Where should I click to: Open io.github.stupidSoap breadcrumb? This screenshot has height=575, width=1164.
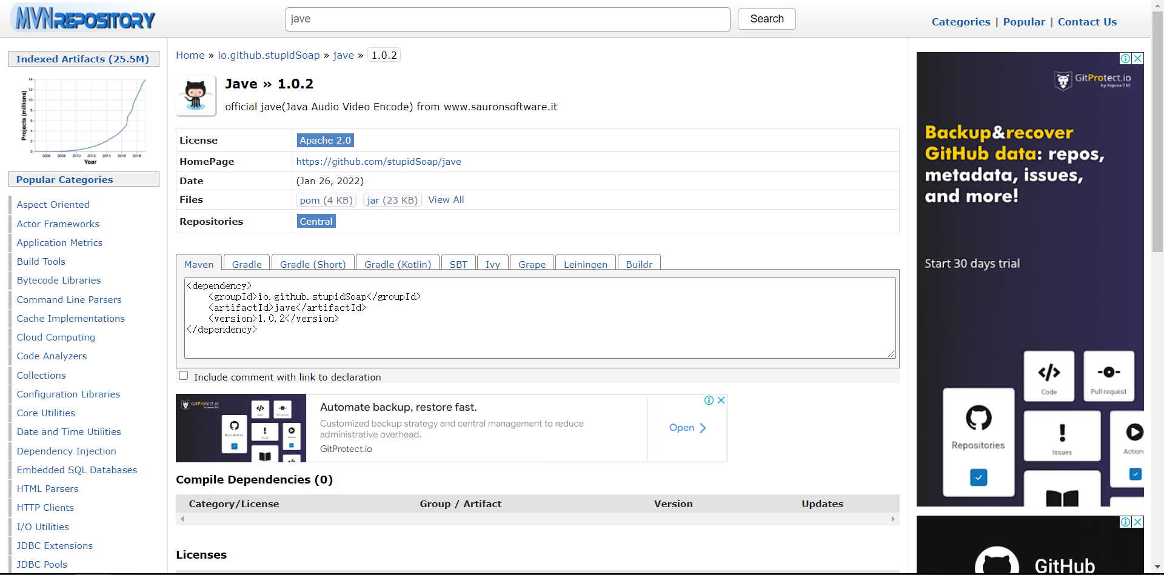pyautogui.click(x=269, y=55)
